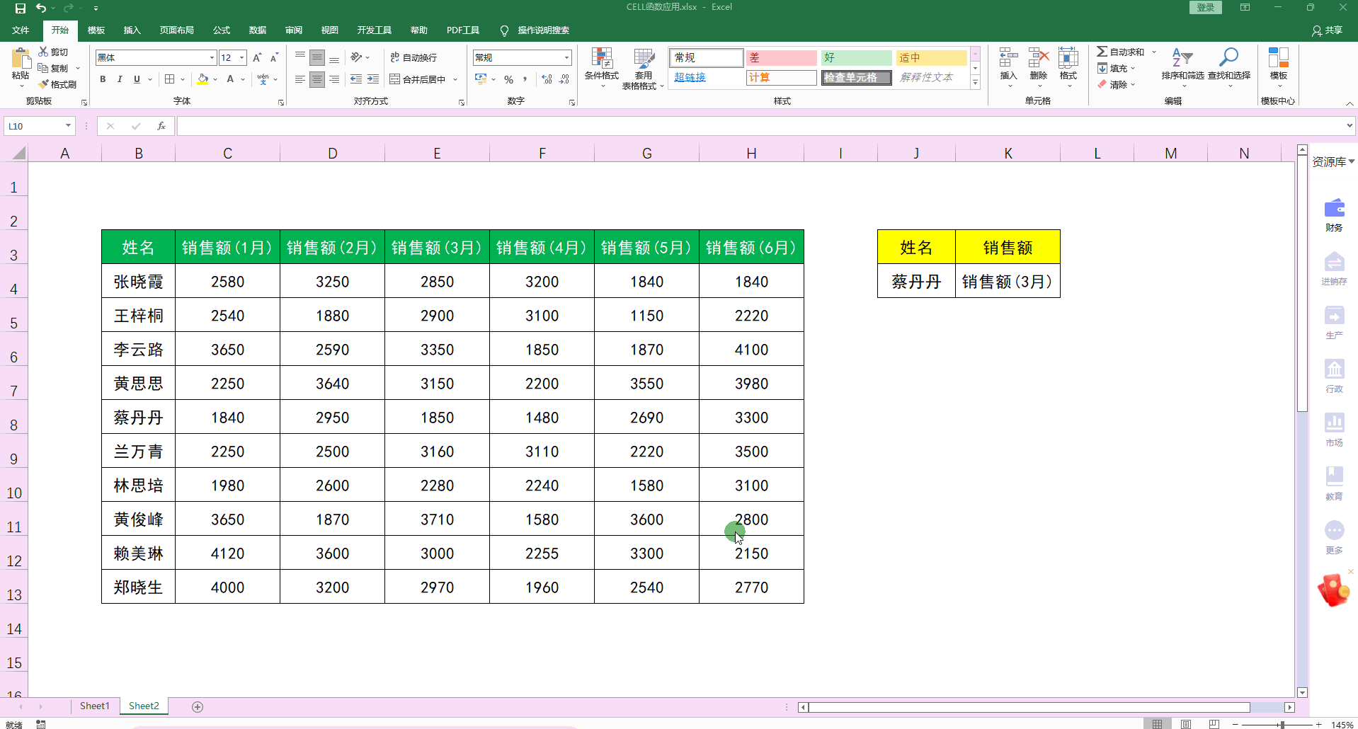Expand the cell styles gallery
This screenshot has height=729, width=1358.
pyautogui.click(x=975, y=83)
